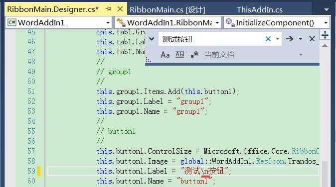Image resolution: width=336 pixels, height=187 pixels.
Task: Click the // button1 comment
Action: point(116,131)
